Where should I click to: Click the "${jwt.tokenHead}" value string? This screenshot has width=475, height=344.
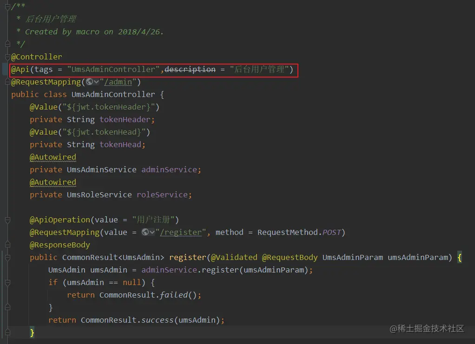(104, 132)
